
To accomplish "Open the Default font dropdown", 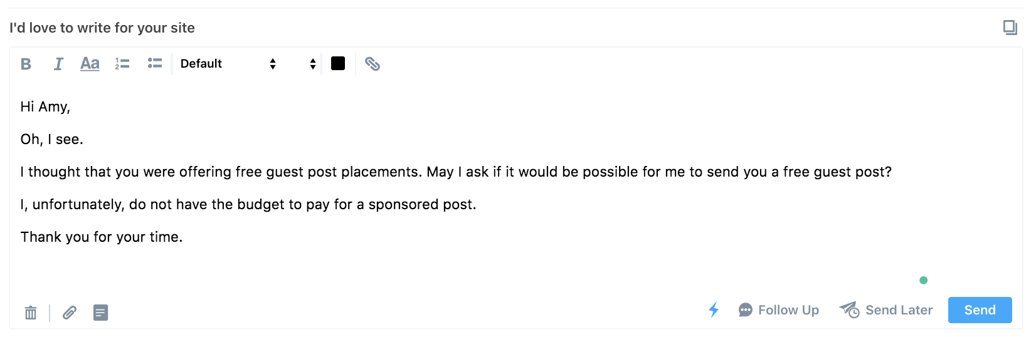I will coord(228,64).
